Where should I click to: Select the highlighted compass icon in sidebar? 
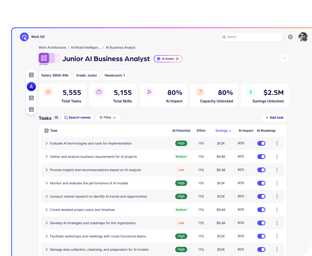point(31,86)
